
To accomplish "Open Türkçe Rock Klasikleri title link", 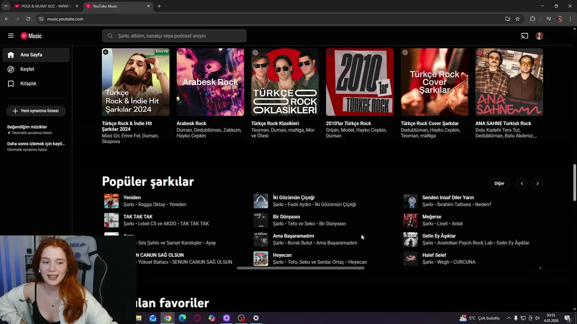I will [x=275, y=123].
